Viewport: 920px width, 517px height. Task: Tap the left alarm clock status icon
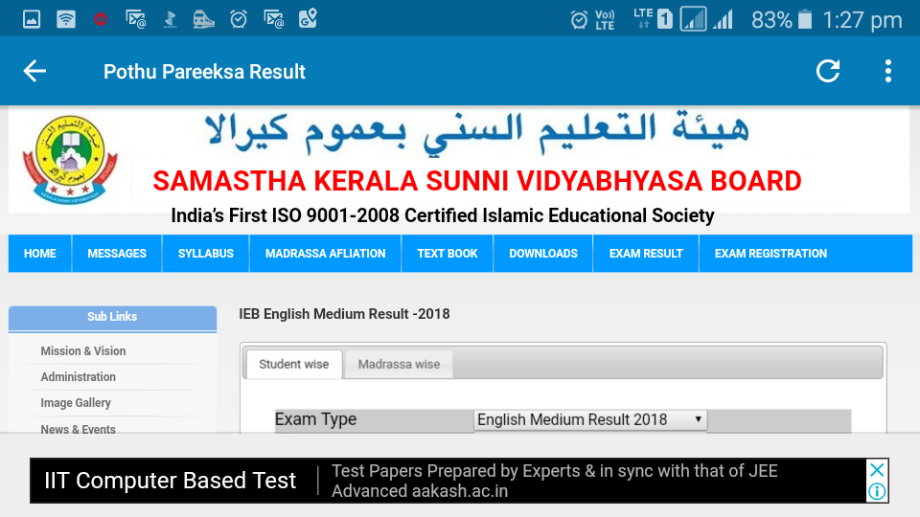pos(239,19)
